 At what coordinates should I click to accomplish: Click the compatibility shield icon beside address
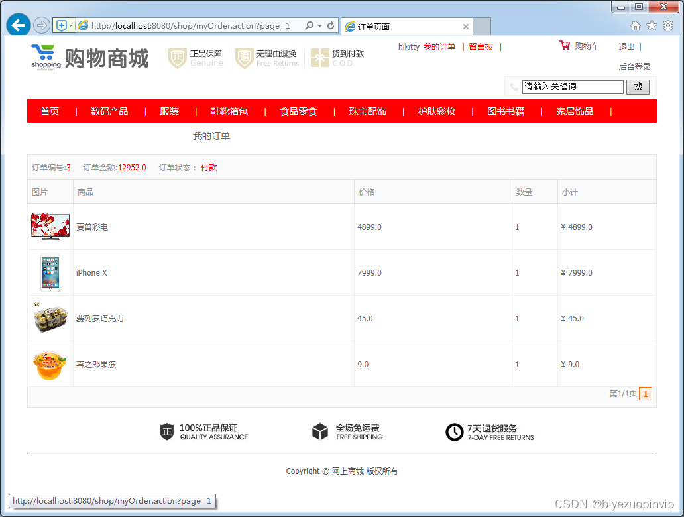pos(62,25)
